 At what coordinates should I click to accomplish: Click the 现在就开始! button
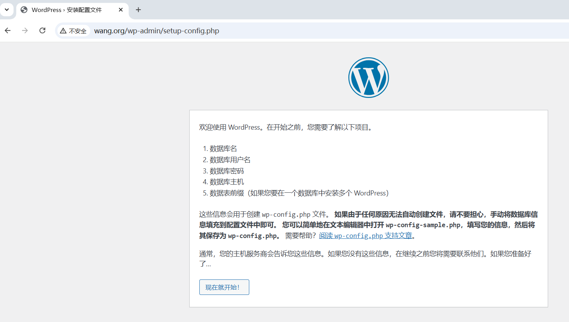pyautogui.click(x=224, y=287)
